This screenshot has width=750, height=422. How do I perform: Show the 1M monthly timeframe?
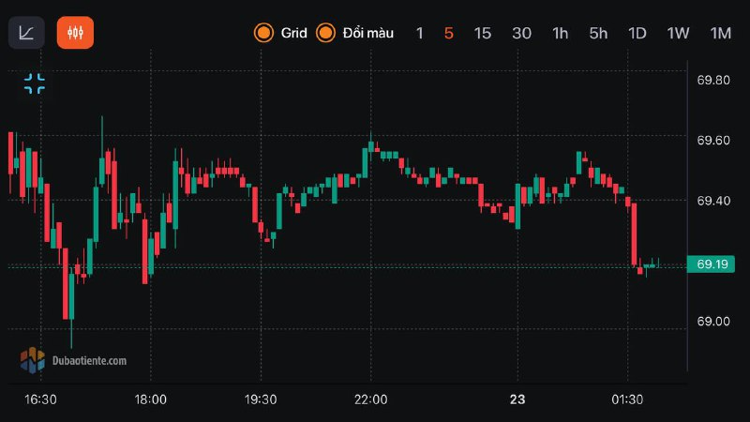point(720,33)
